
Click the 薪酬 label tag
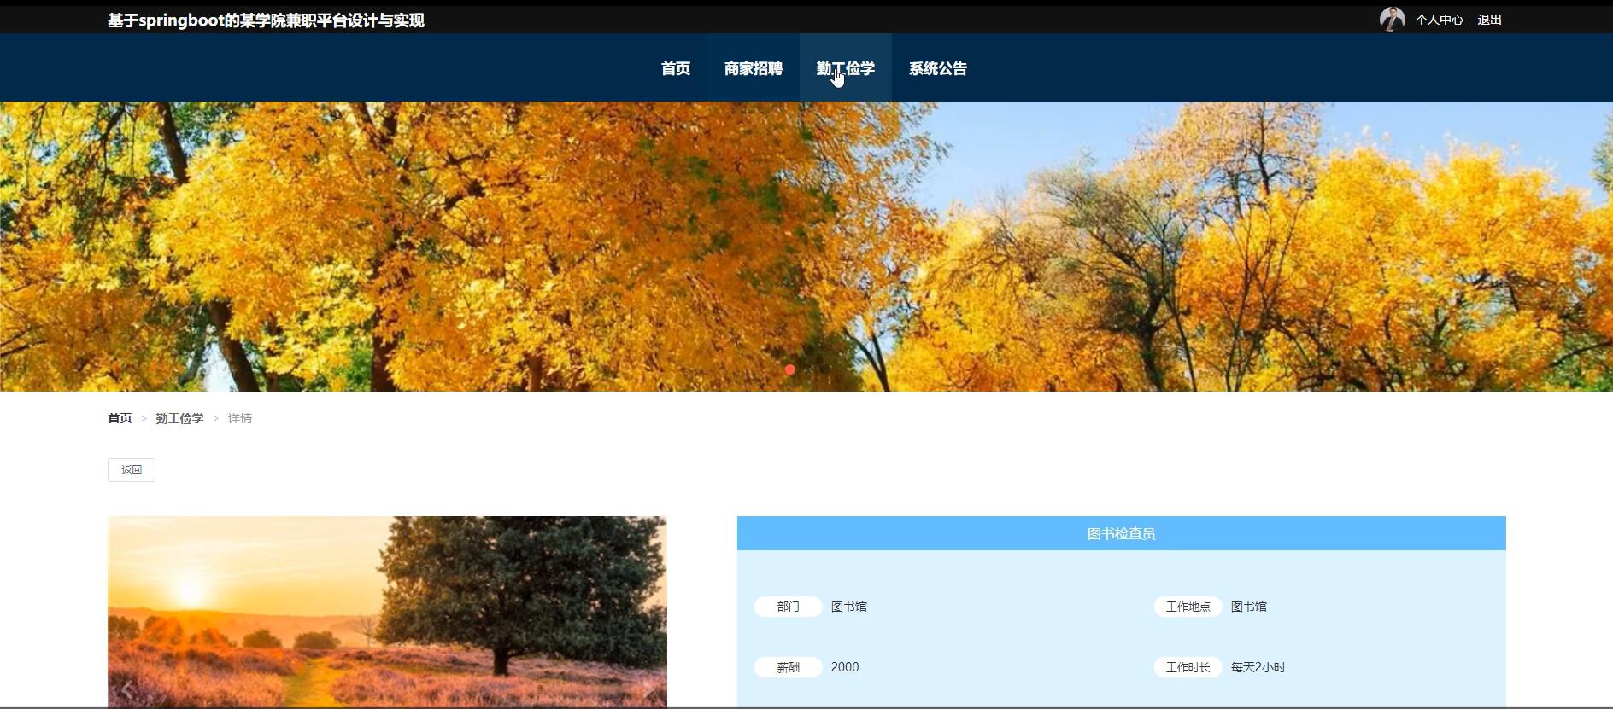click(788, 667)
